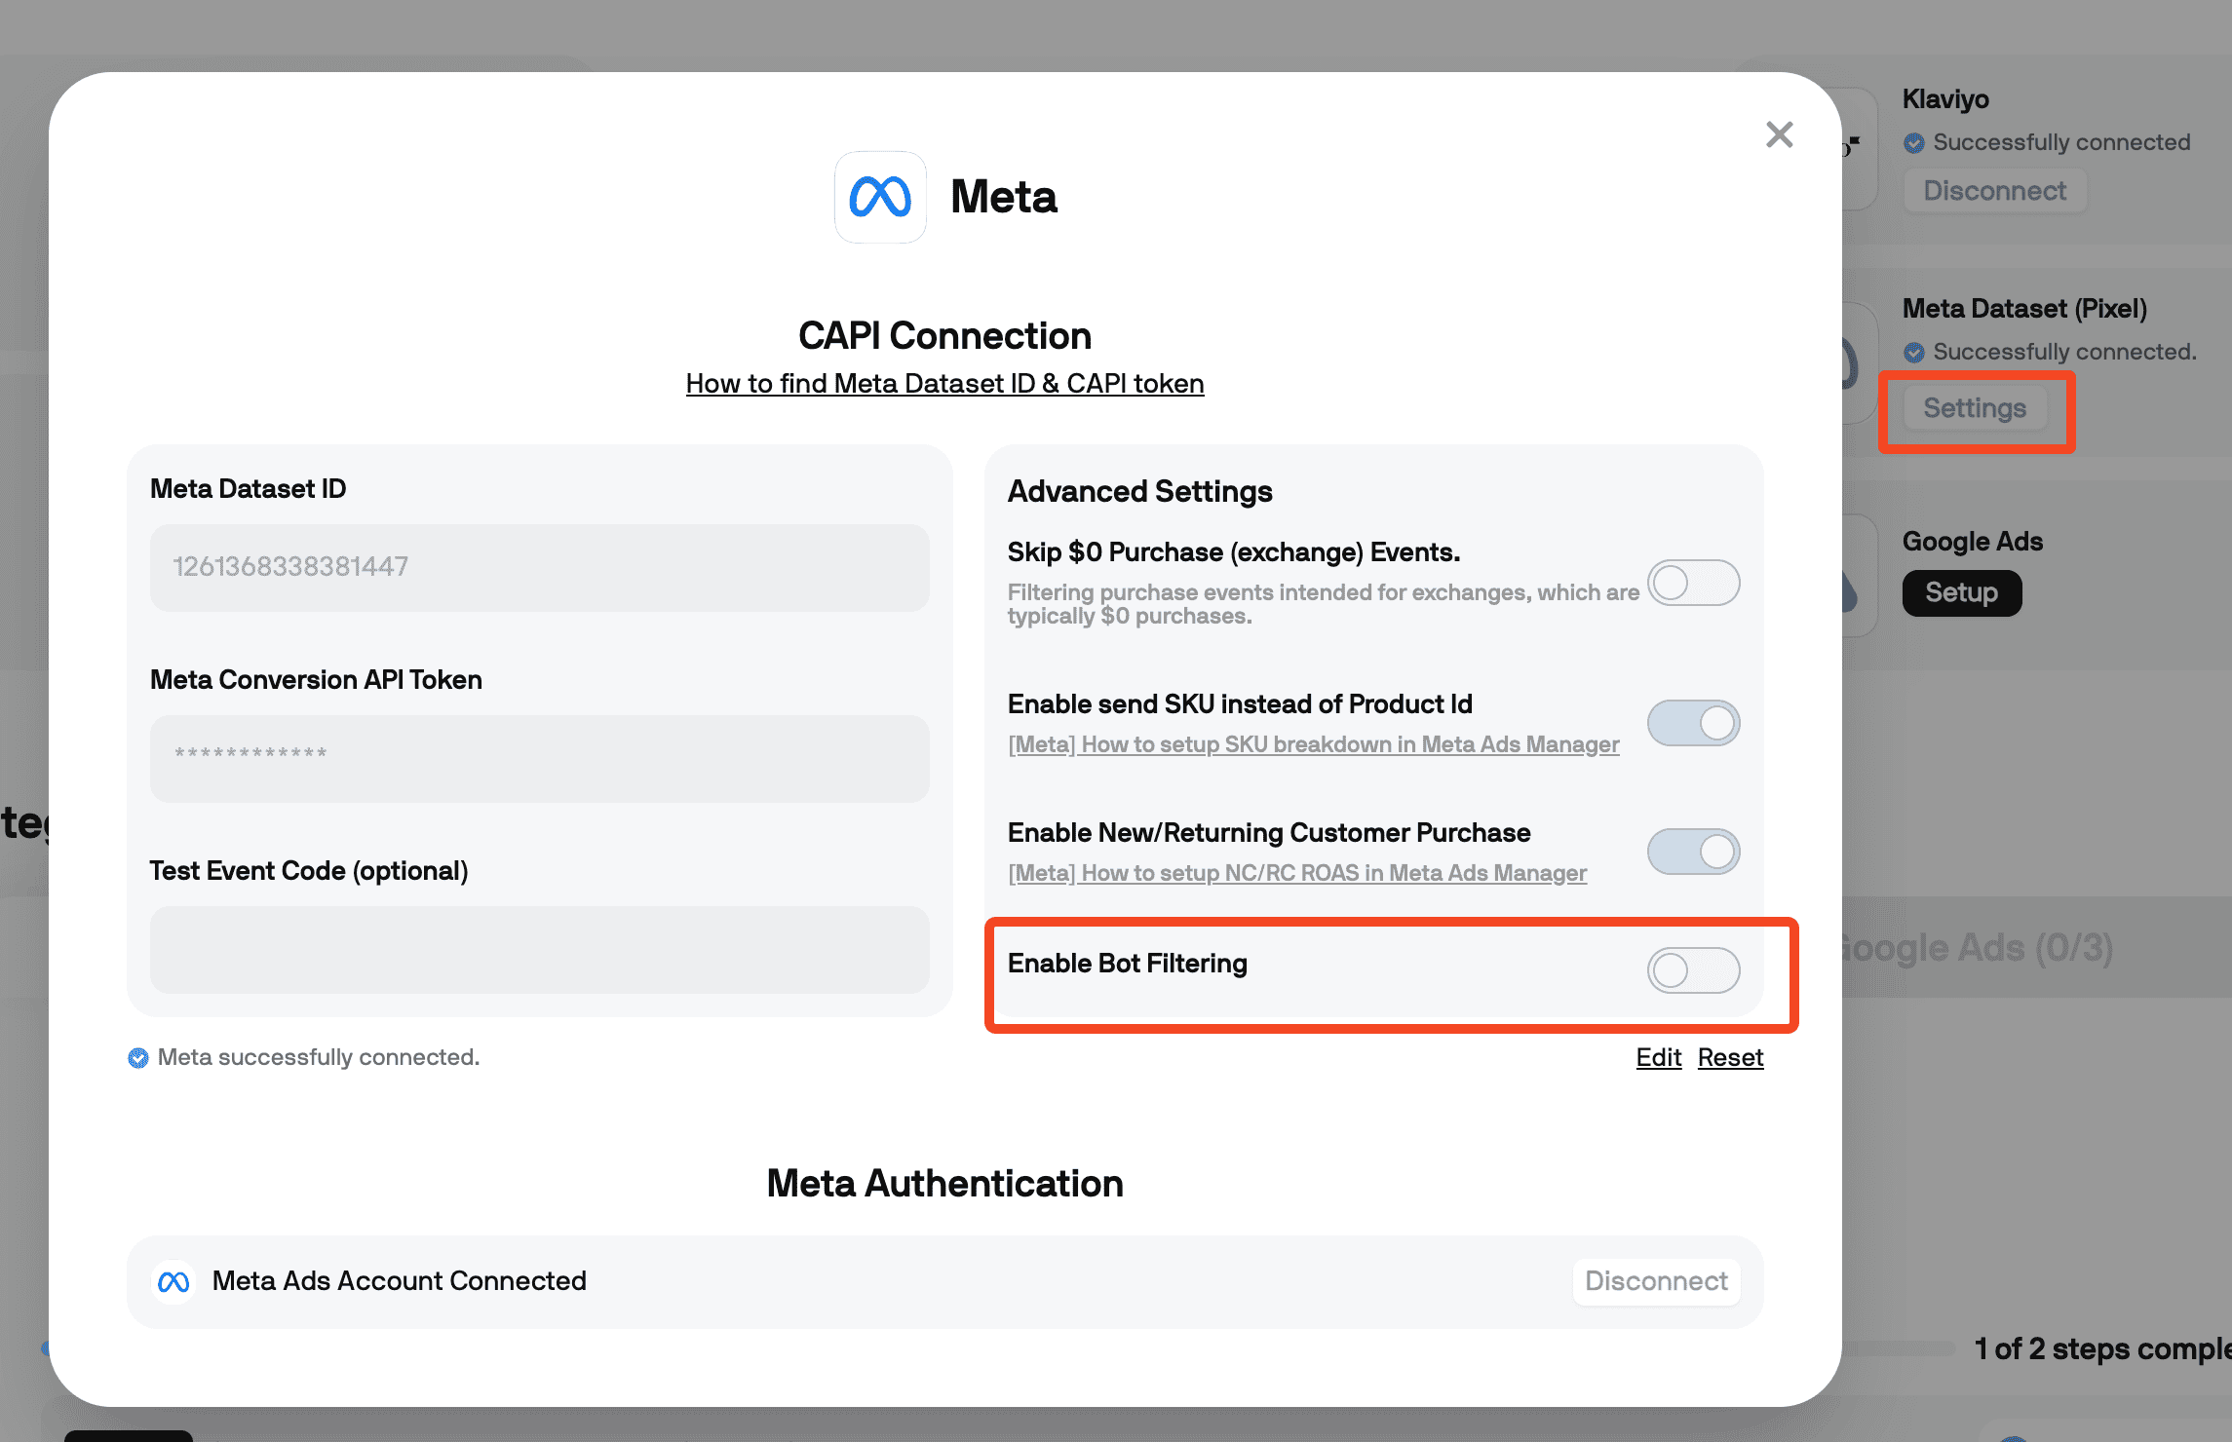2232x1442 pixels.
Task: Open SKU breakdown setup guide link
Action: [x=1313, y=744]
